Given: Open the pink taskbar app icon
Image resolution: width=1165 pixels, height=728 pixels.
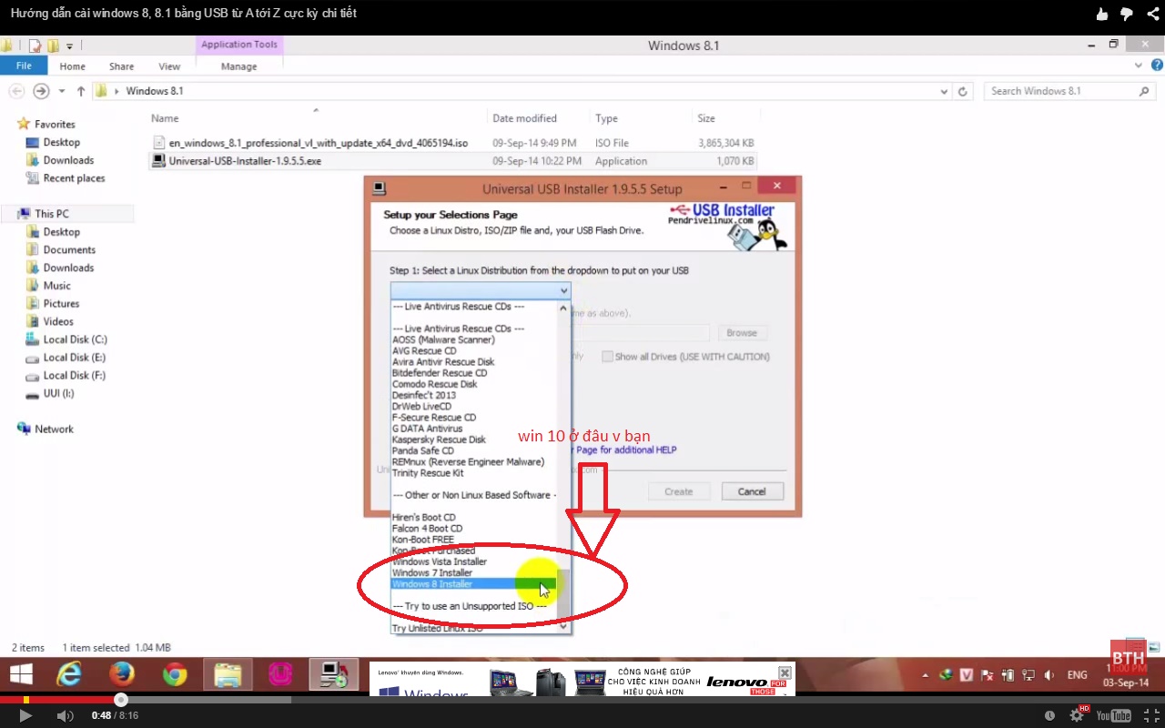Looking at the screenshot, I should click(x=280, y=674).
